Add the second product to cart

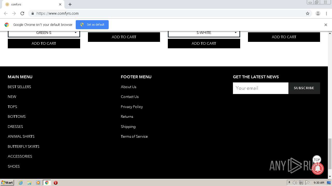point(124,37)
